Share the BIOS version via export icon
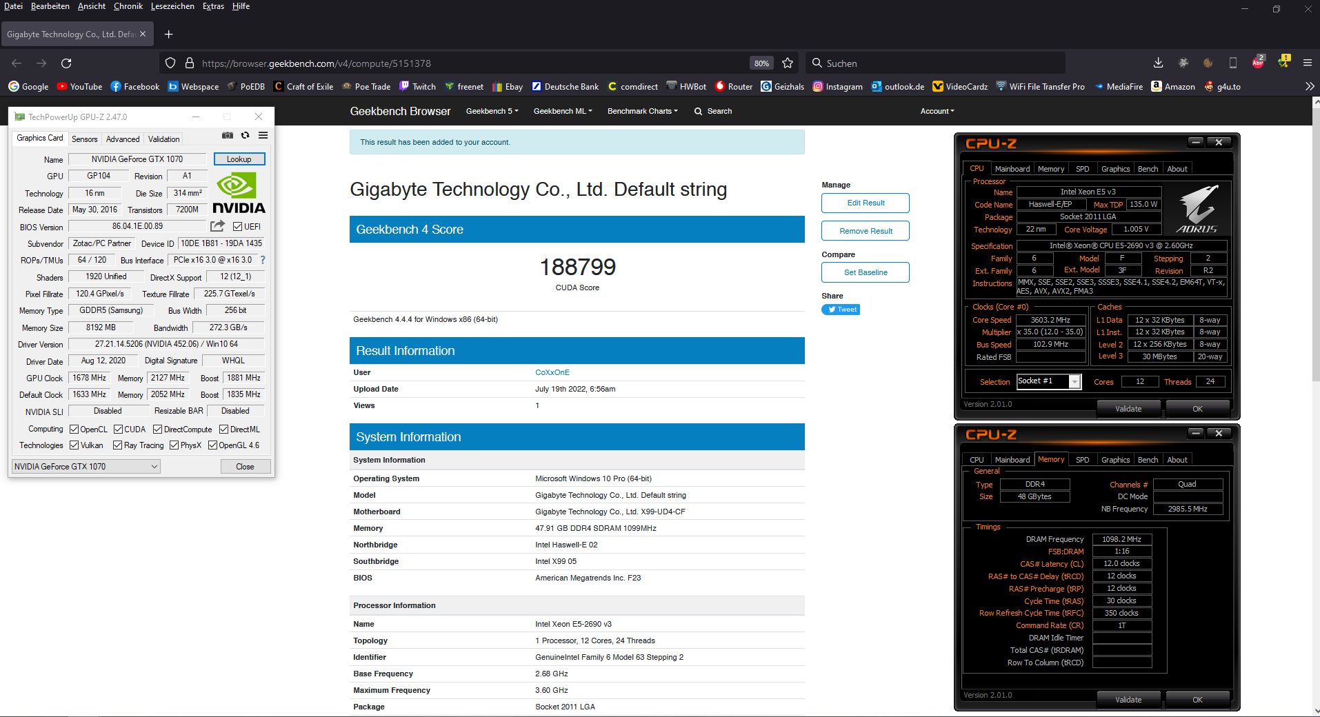The width and height of the screenshot is (1320, 717). tap(217, 226)
